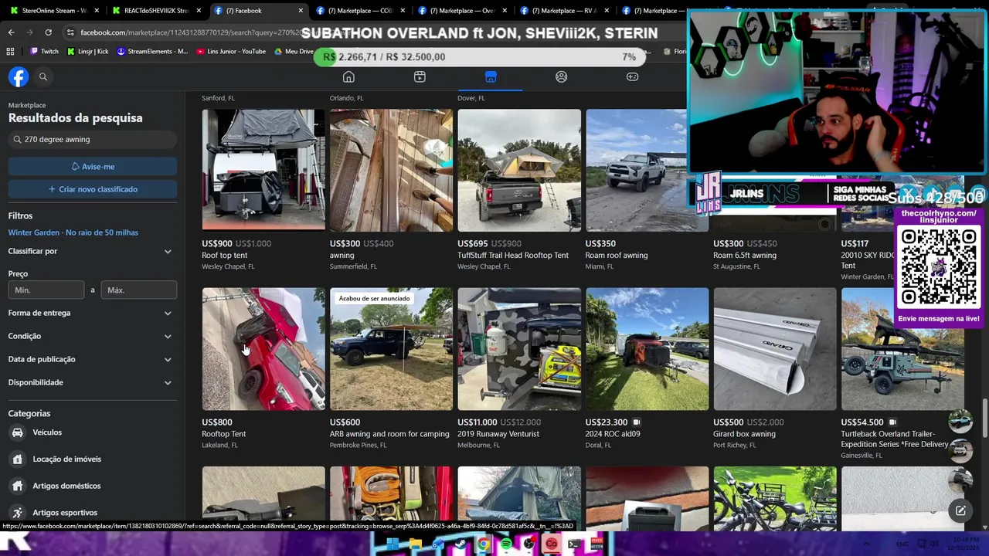Open Locação de imóveis category

click(x=91, y=459)
